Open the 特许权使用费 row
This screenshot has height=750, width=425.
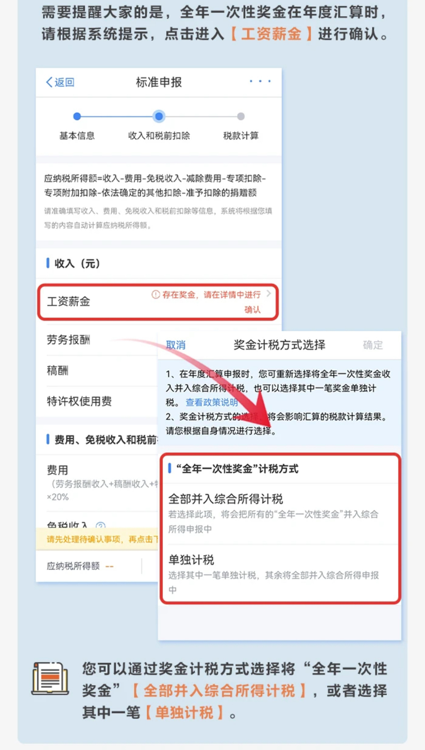click(x=98, y=401)
